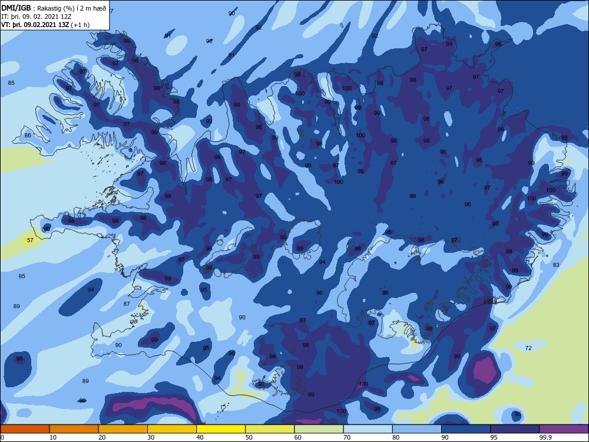Click the 99.9 tick label on legend scale
This screenshot has height=442, width=589.
point(545,437)
